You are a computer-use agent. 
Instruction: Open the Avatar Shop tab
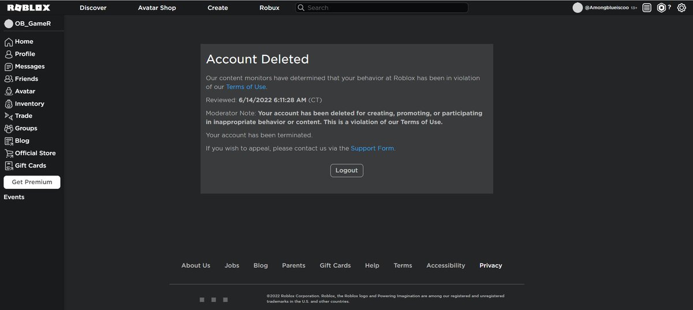157,8
